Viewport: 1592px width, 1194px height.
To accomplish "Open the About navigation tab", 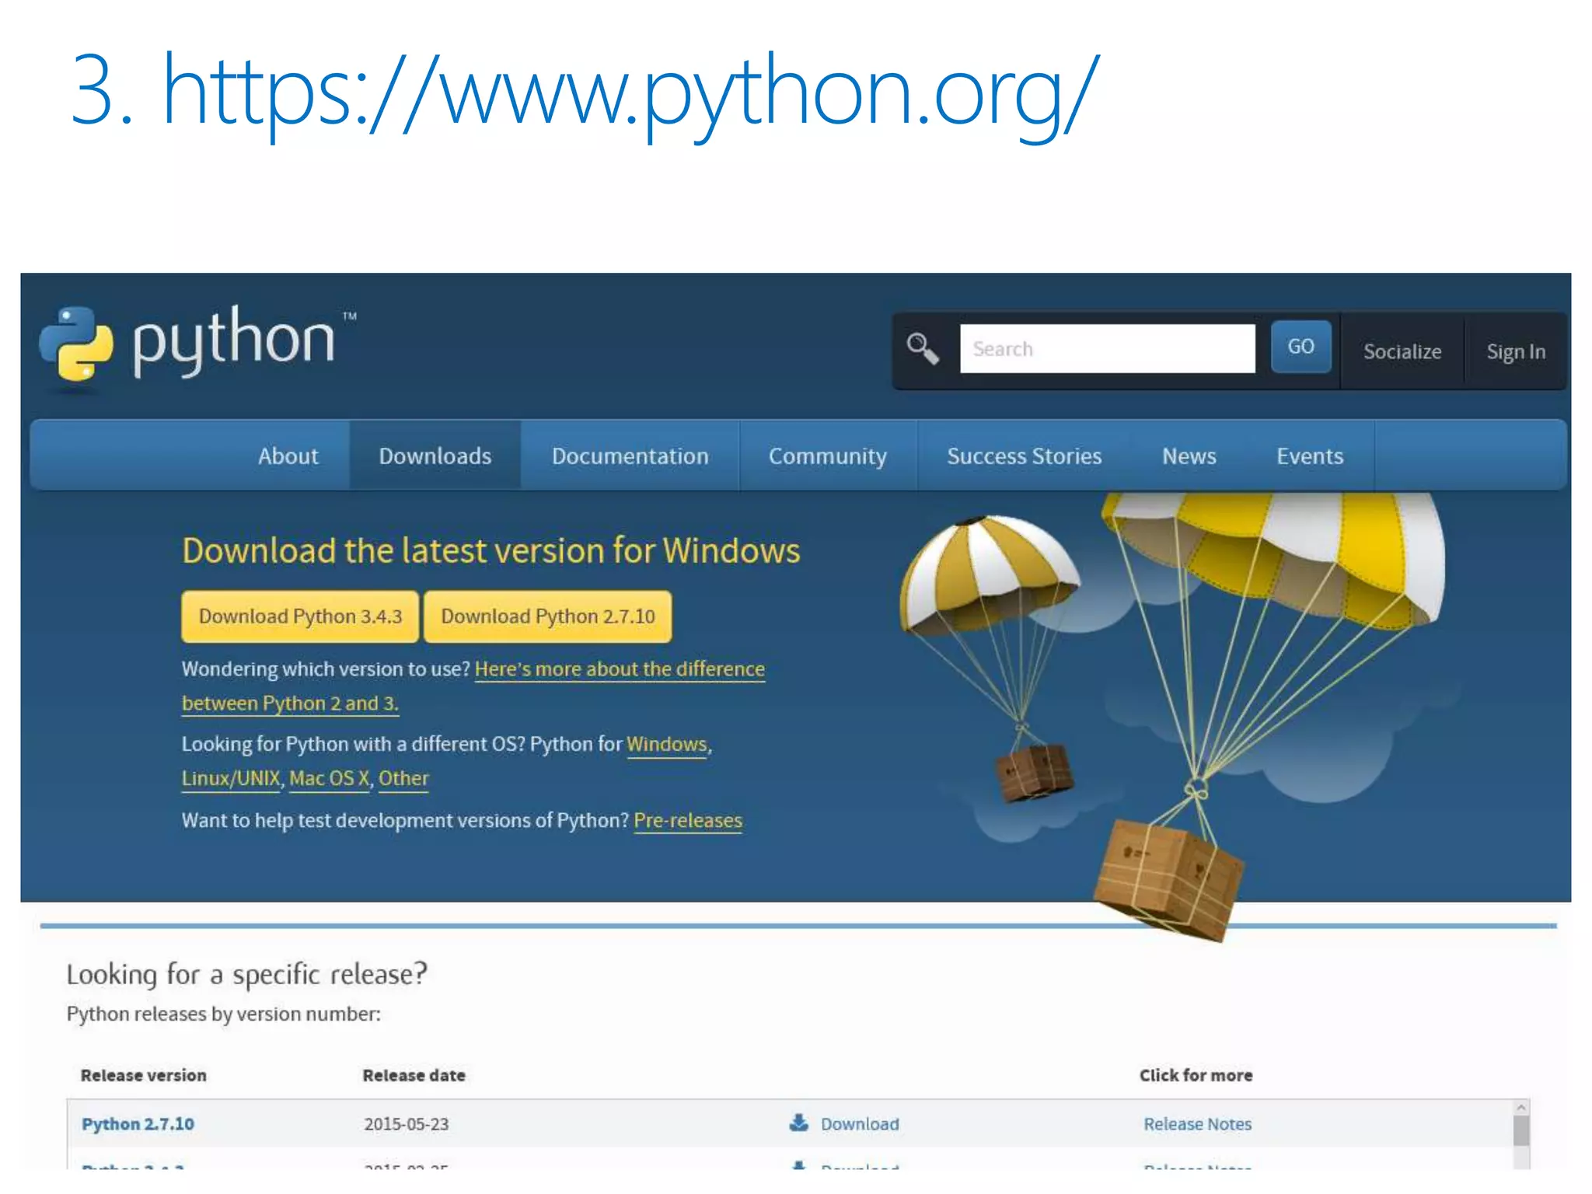I will (x=288, y=456).
